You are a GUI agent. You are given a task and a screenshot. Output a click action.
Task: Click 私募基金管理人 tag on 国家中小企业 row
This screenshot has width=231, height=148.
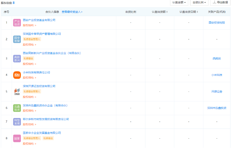click(32, 138)
